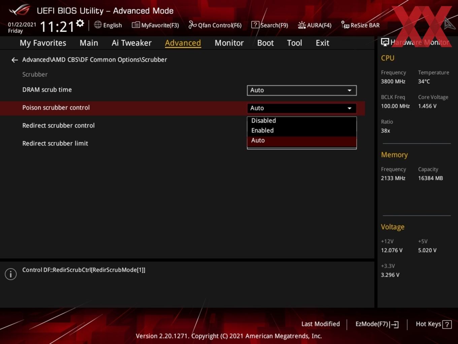Screen dimensions: 458x344
Task: Click the back arrow beside the breadcrumb path
Action: (x=14, y=60)
